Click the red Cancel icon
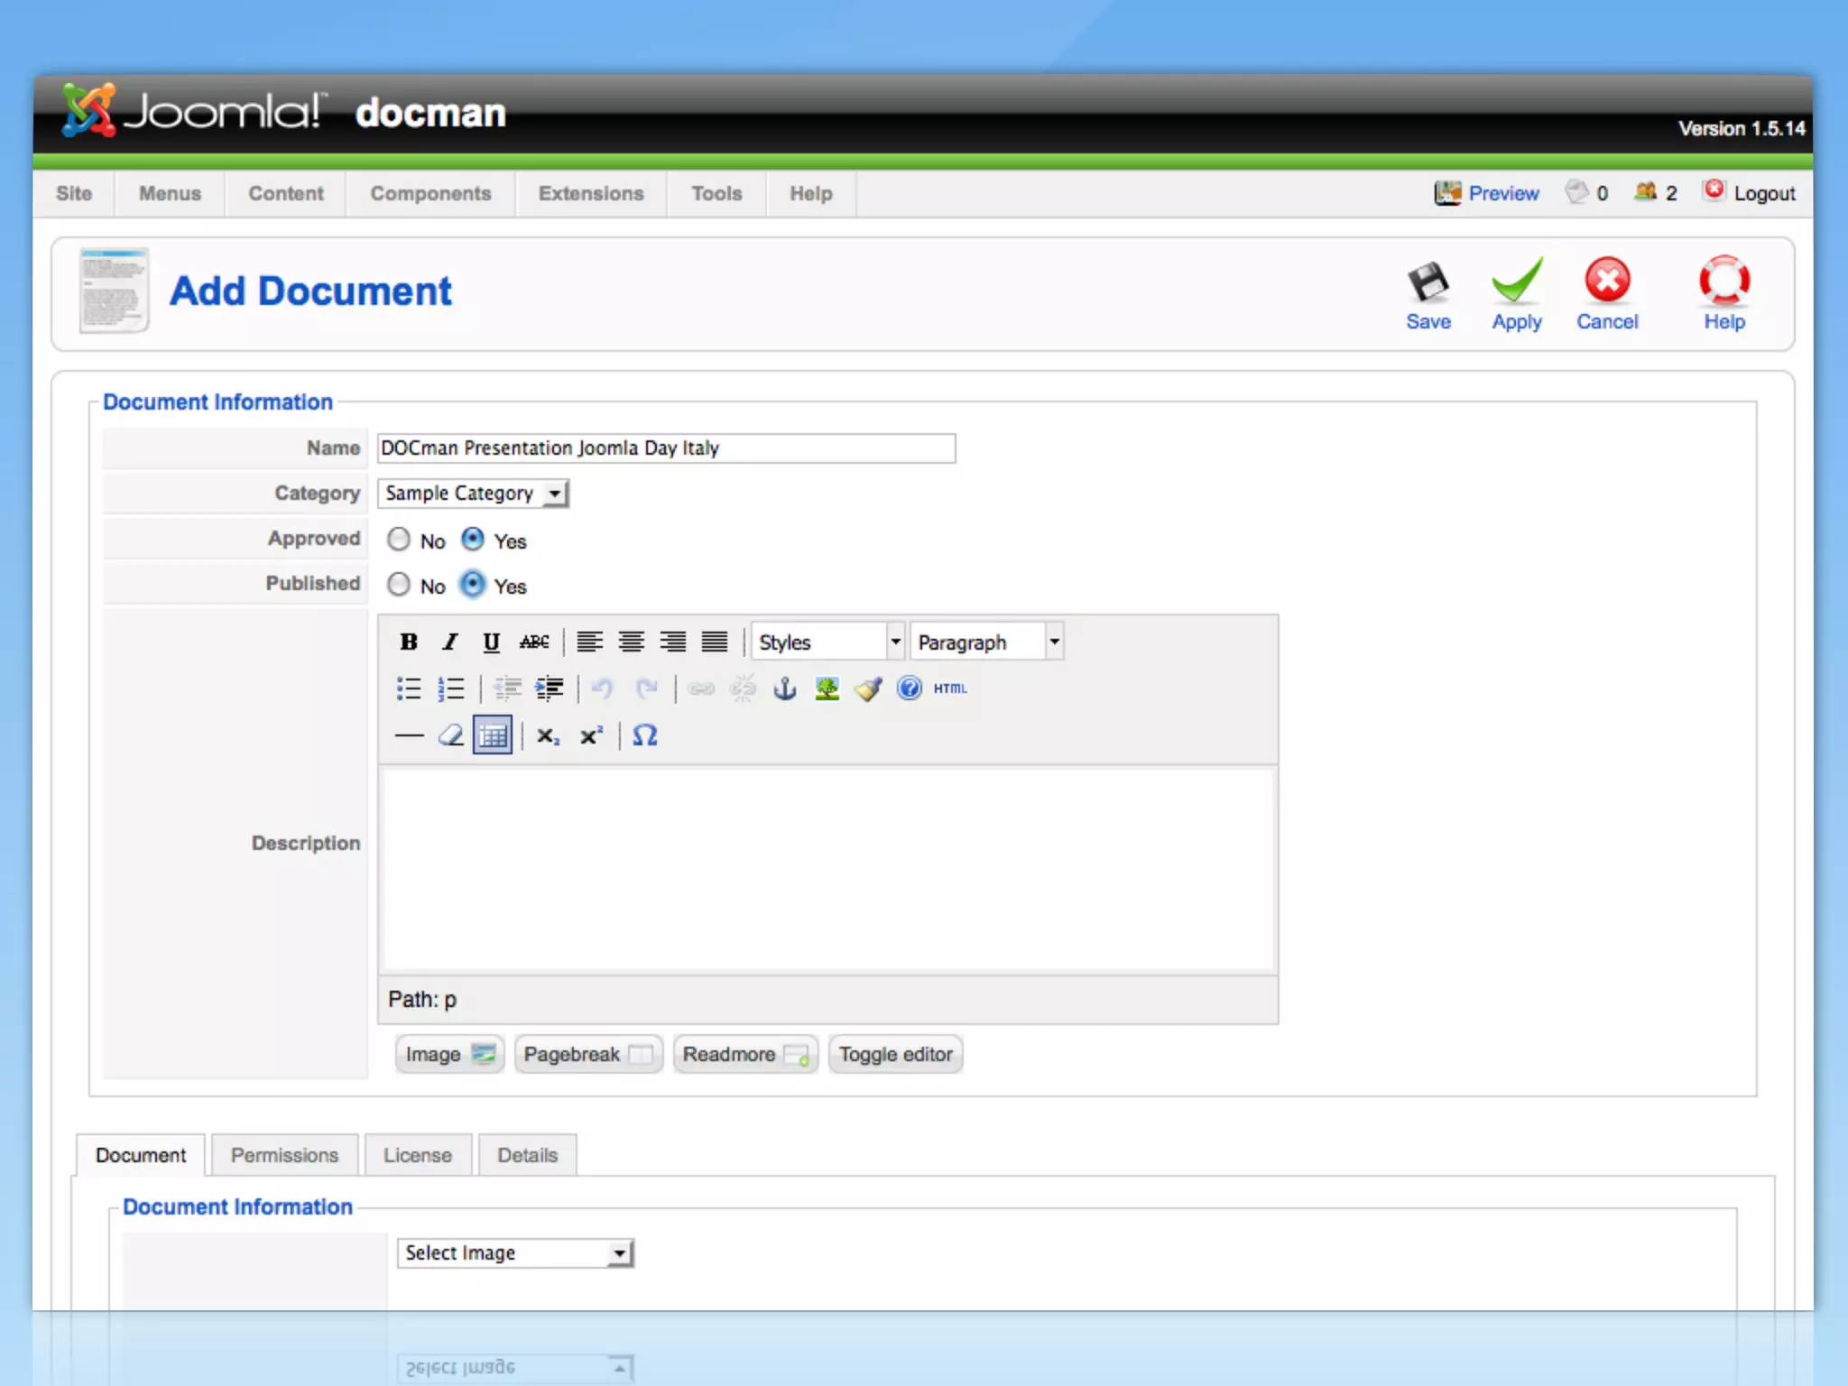 tap(1607, 281)
